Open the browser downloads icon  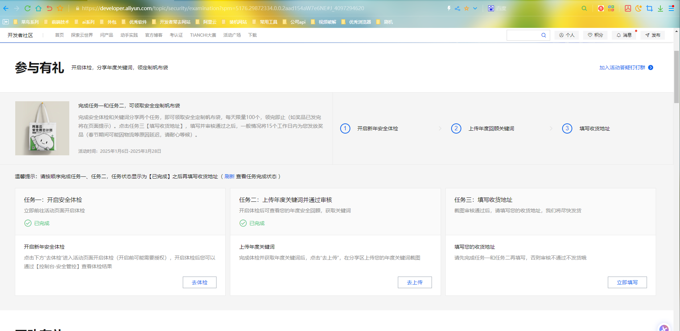tap(660, 8)
